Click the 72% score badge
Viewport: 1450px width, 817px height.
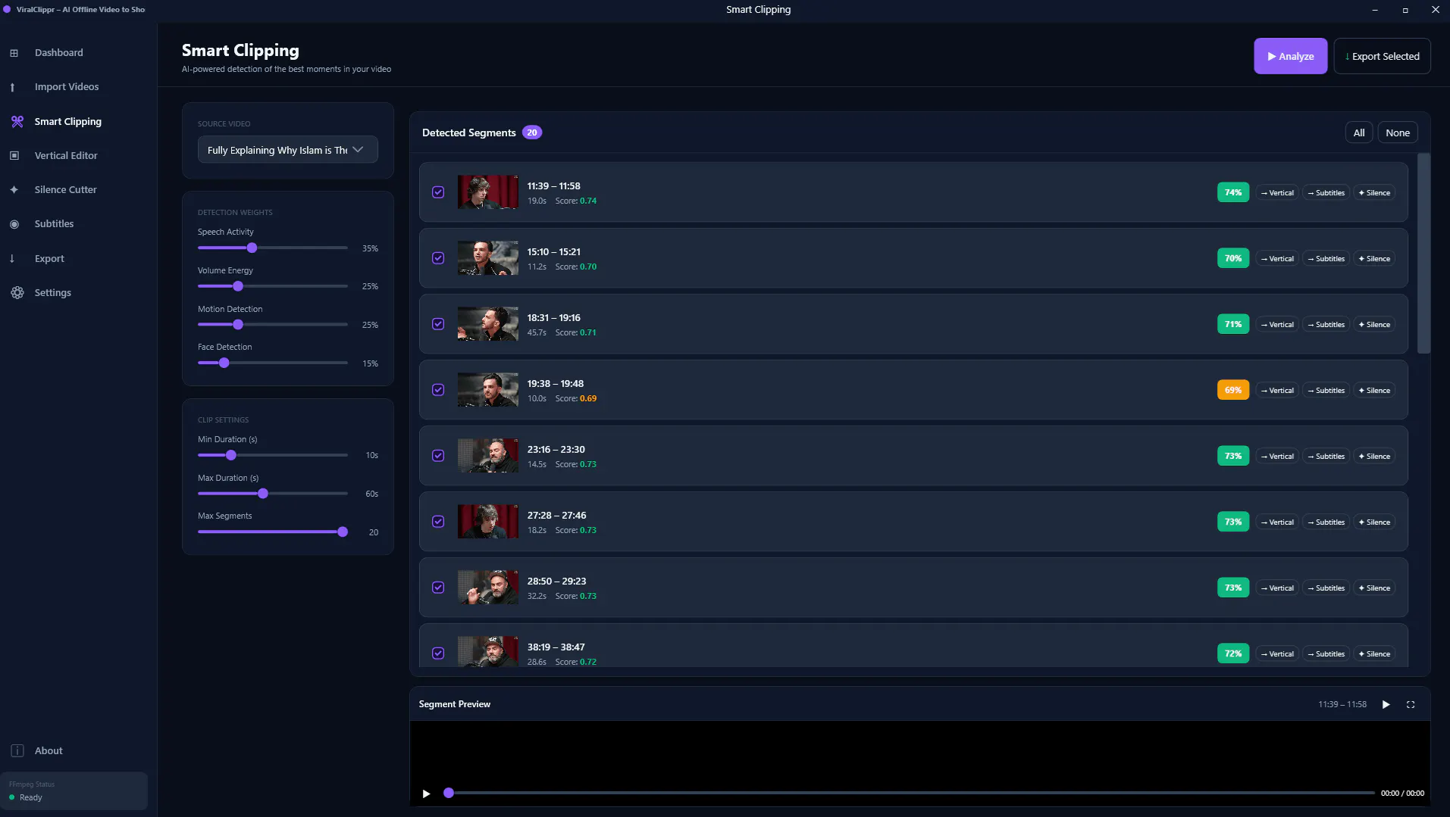(1233, 653)
